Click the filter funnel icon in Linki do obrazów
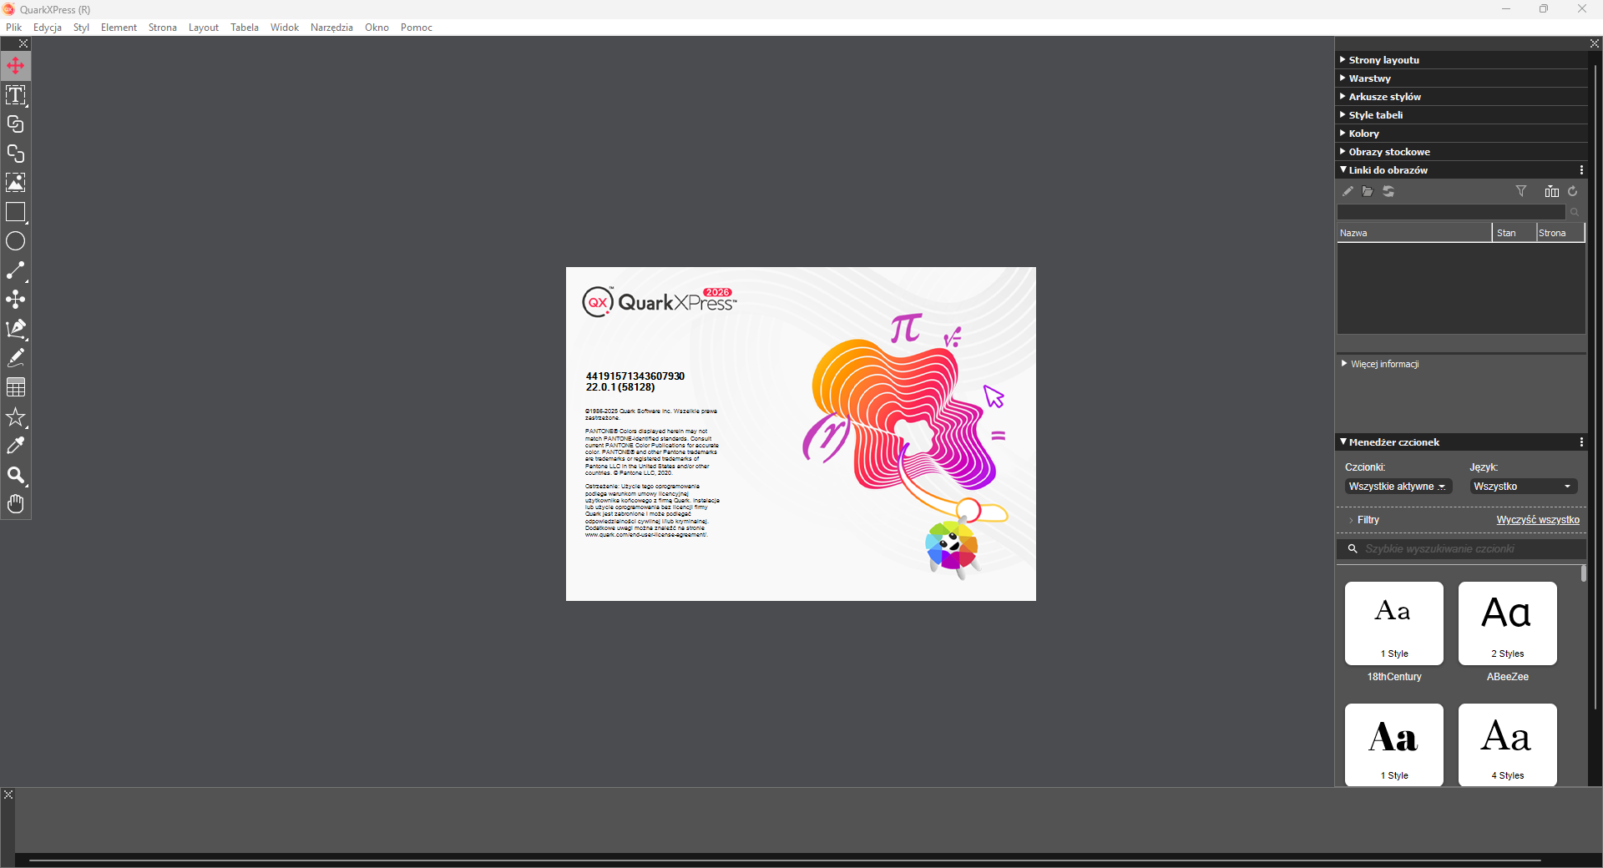 tap(1521, 191)
